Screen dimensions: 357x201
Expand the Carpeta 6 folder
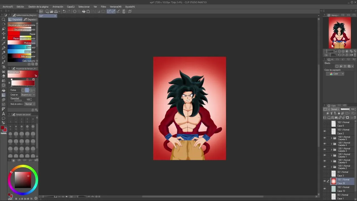pyautogui.click(x=332, y=161)
